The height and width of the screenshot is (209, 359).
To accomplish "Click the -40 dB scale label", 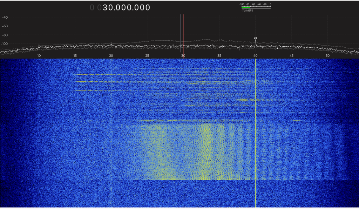I will coord(5,18).
